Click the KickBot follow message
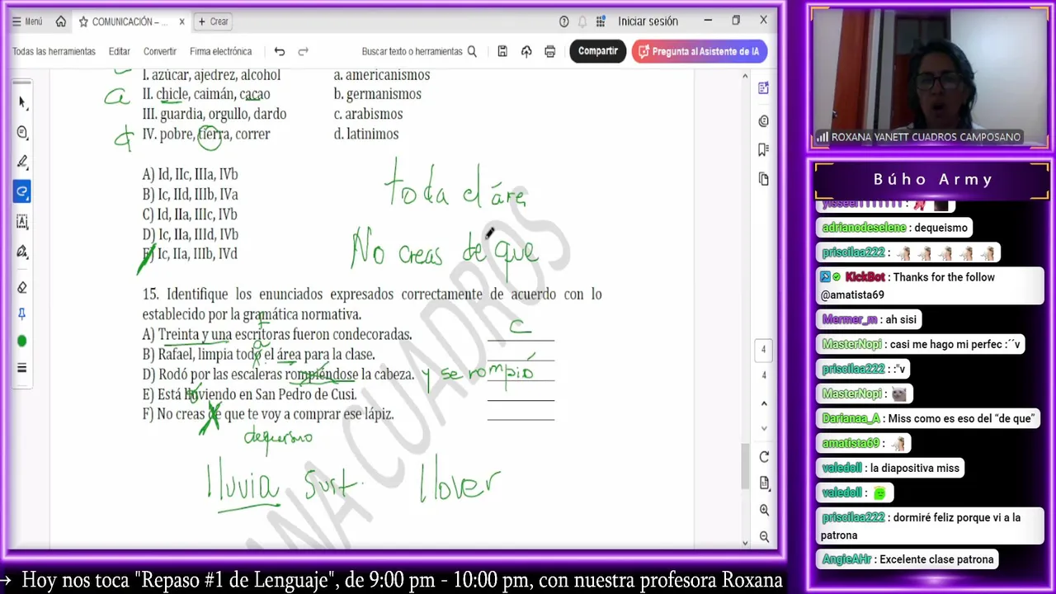 (x=931, y=285)
